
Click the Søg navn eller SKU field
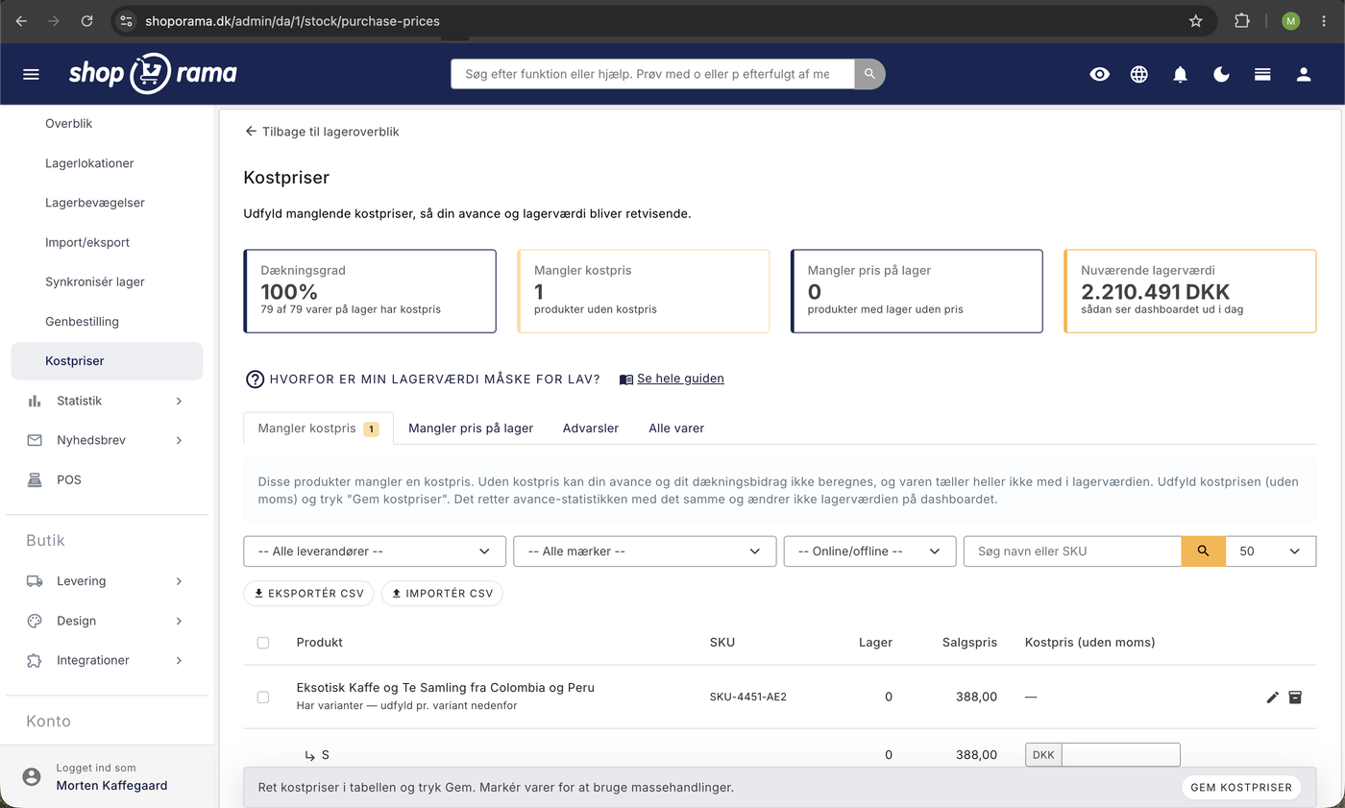click(1072, 551)
